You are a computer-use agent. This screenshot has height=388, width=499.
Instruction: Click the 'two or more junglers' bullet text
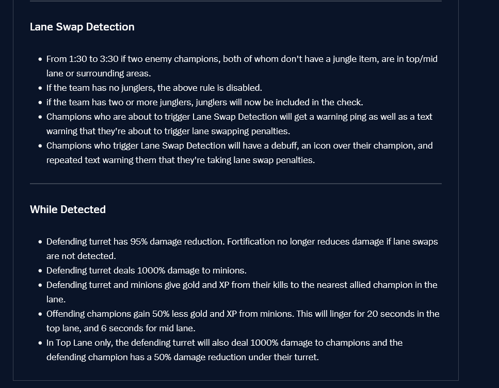205,102
